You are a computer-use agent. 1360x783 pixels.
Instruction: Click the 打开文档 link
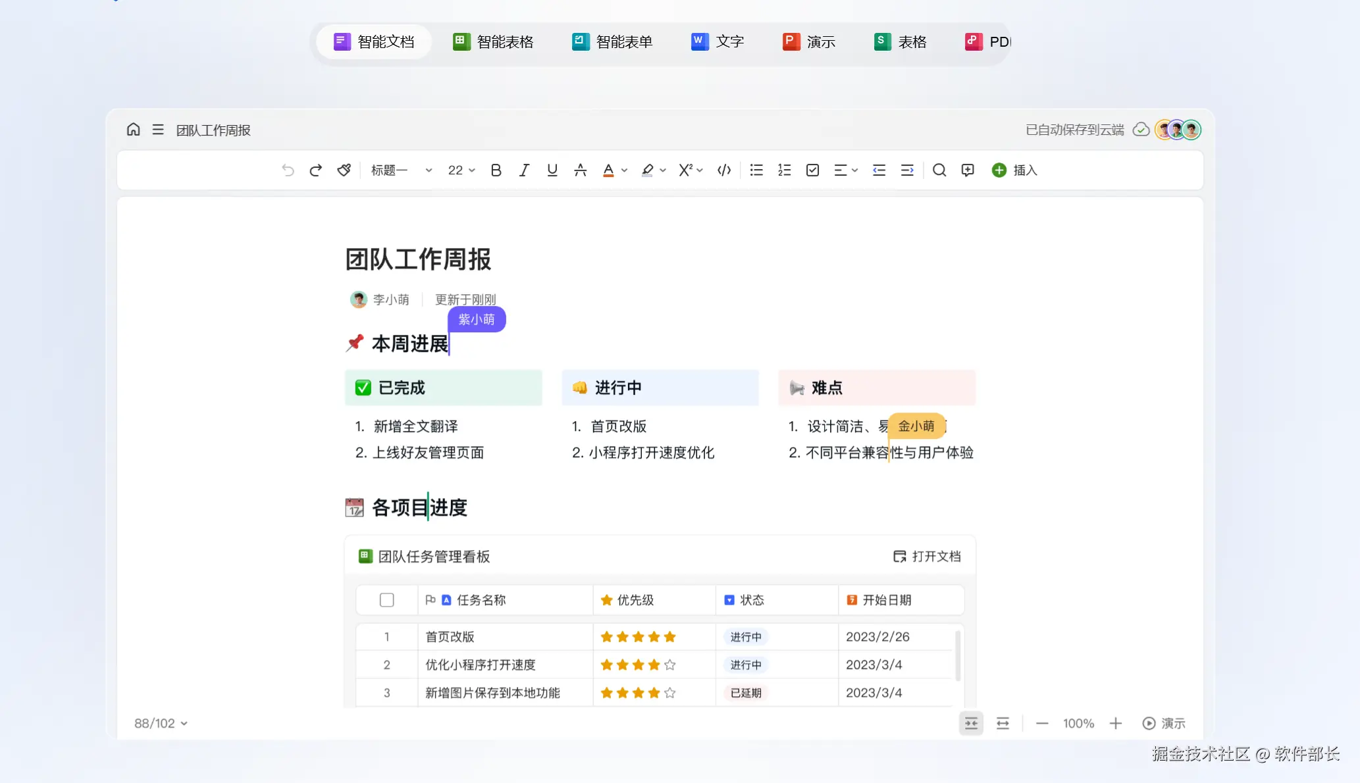coord(927,557)
